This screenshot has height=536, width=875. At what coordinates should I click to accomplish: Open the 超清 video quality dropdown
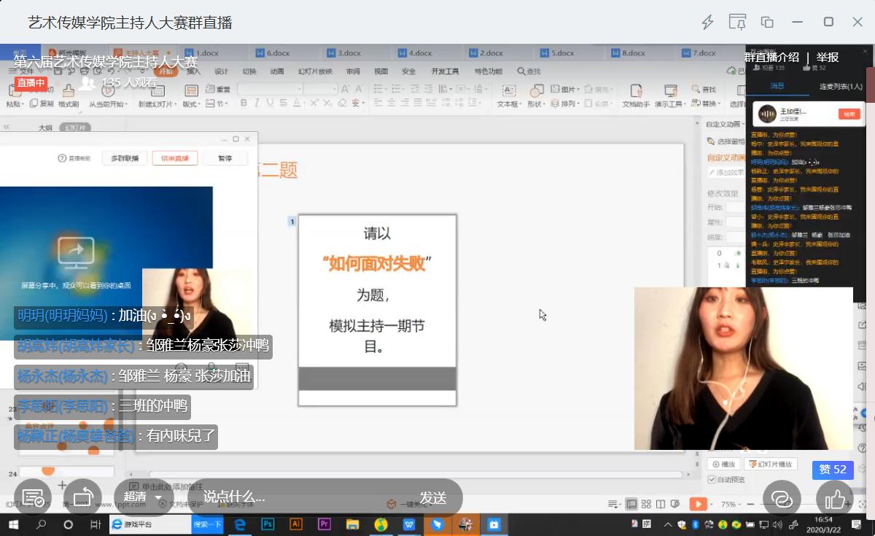point(143,497)
